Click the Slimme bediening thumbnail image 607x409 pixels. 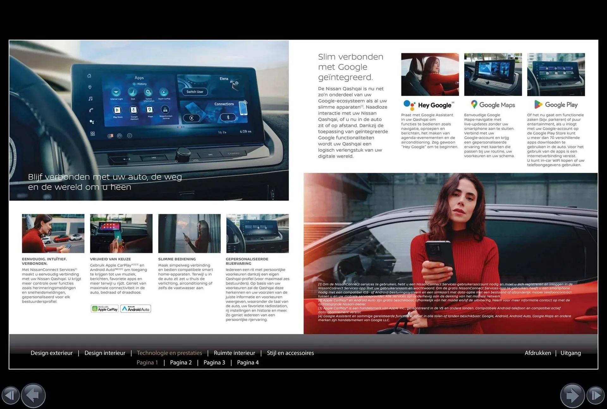pos(189,233)
